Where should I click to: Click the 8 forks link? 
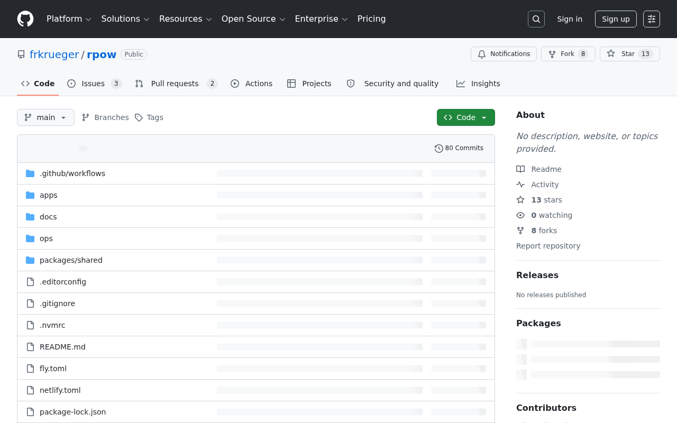click(x=544, y=231)
